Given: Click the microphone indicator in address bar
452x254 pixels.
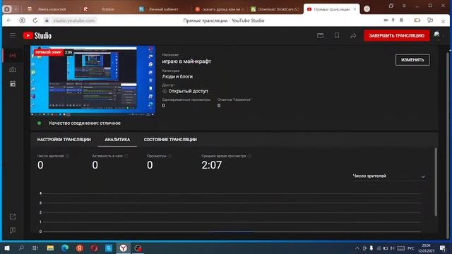Looking at the screenshot, I should (x=393, y=20).
